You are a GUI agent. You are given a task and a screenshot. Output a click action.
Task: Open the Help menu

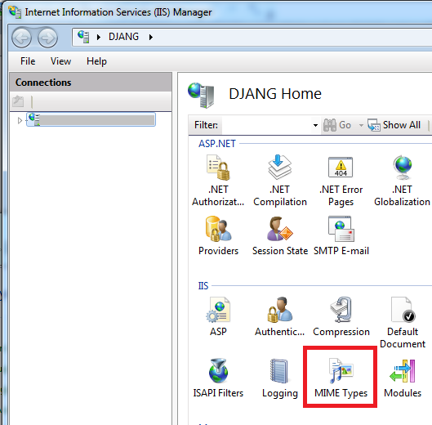pos(96,61)
